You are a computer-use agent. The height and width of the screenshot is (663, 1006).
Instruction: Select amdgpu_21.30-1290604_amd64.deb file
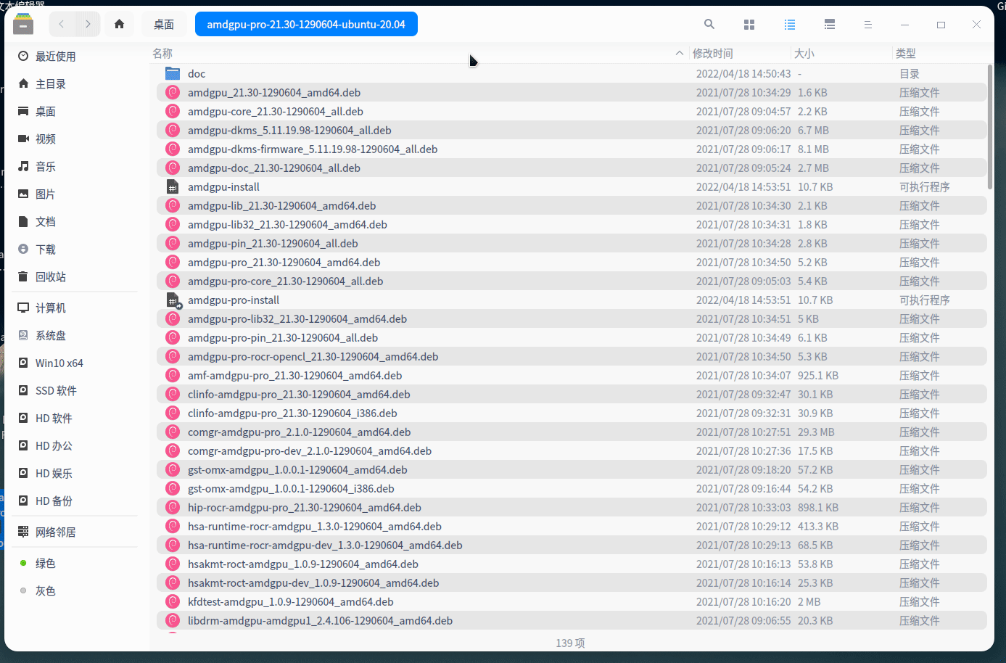click(x=572, y=93)
